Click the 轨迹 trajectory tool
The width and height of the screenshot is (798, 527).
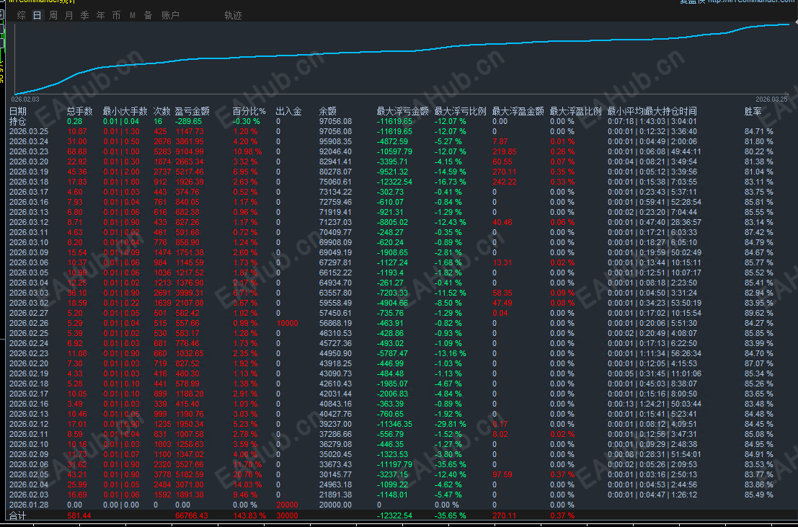click(232, 14)
